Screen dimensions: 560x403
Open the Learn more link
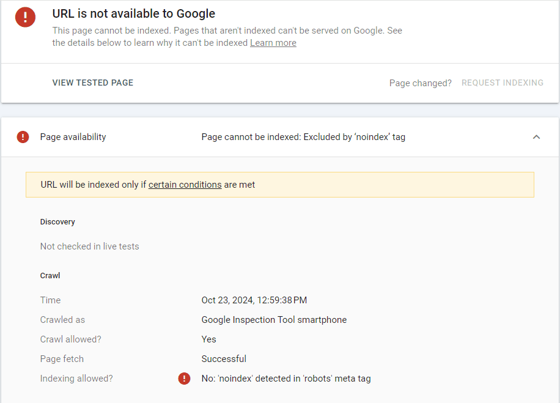(x=273, y=43)
